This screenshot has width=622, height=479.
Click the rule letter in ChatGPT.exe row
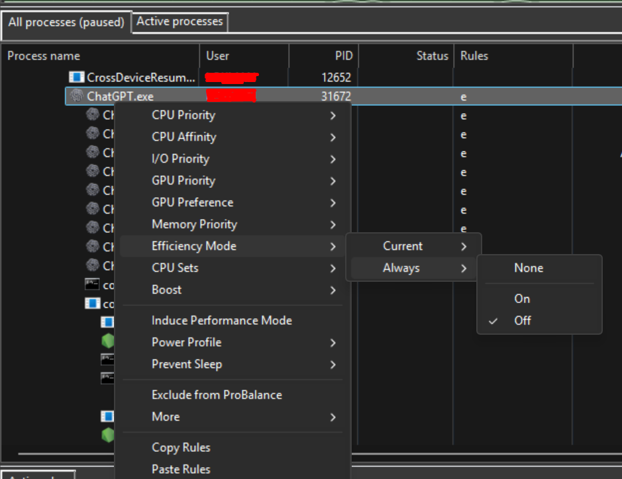tap(463, 97)
